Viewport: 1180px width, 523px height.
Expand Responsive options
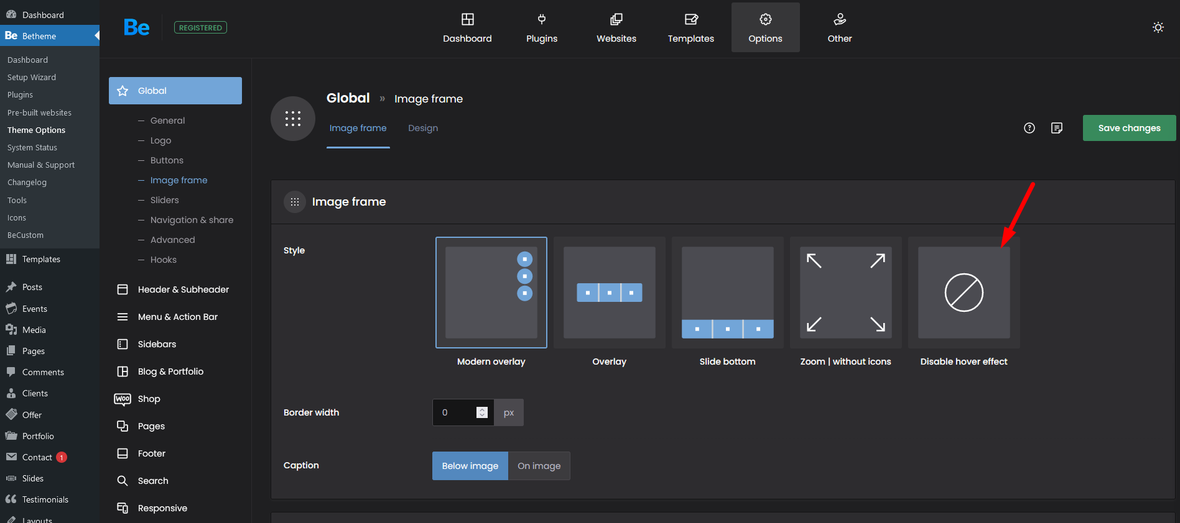point(175,508)
